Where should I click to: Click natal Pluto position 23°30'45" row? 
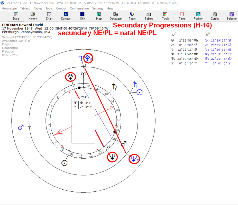[x=185, y=58]
